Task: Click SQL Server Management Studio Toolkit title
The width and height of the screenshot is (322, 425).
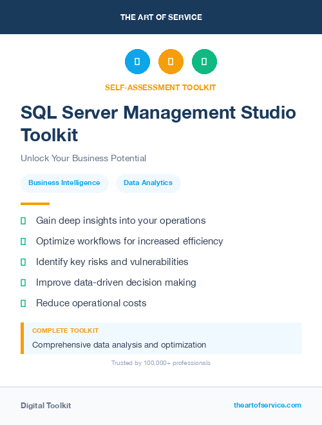Action: pos(158,124)
